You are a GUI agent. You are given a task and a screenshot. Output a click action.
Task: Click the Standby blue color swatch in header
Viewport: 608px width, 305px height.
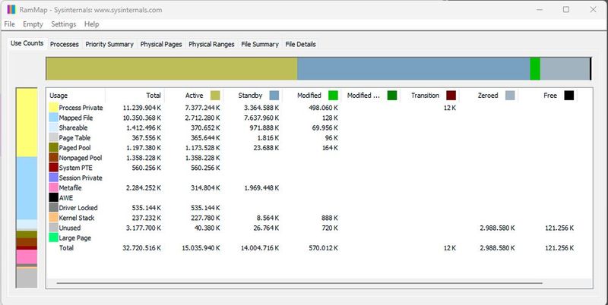[x=274, y=95]
